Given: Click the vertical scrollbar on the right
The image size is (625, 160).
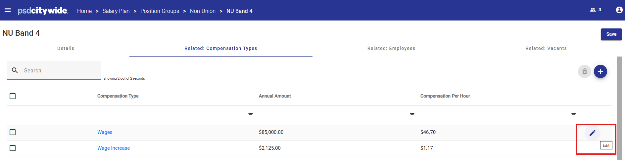Looking at the screenshot, I should (x=619, y=108).
